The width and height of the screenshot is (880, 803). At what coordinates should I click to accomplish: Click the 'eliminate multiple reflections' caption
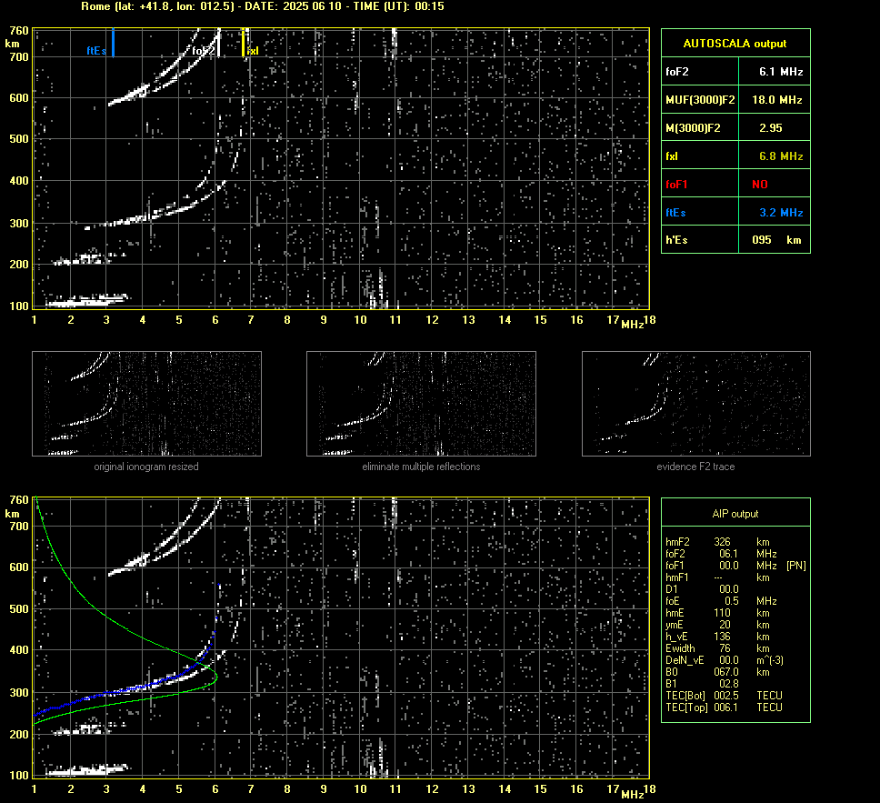click(421, 467)
